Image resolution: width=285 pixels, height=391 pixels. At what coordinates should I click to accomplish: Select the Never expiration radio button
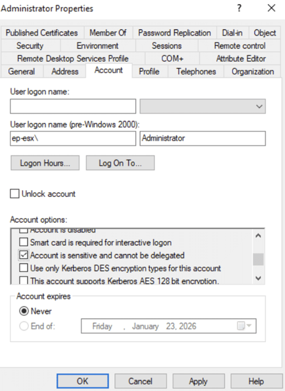pos(24,311)
